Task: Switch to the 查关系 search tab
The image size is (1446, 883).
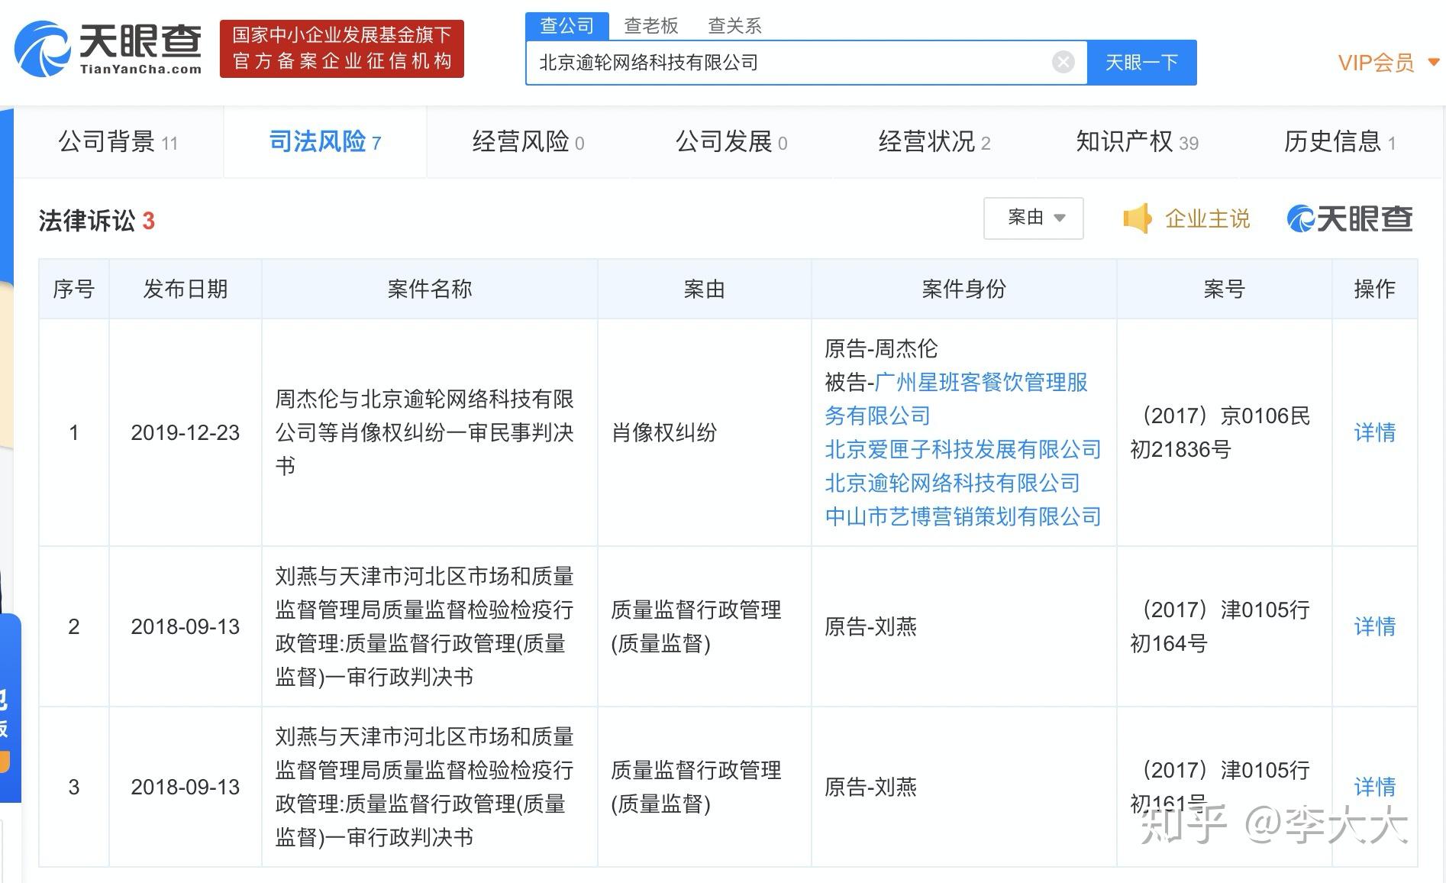Action: (x=734, y=26)
